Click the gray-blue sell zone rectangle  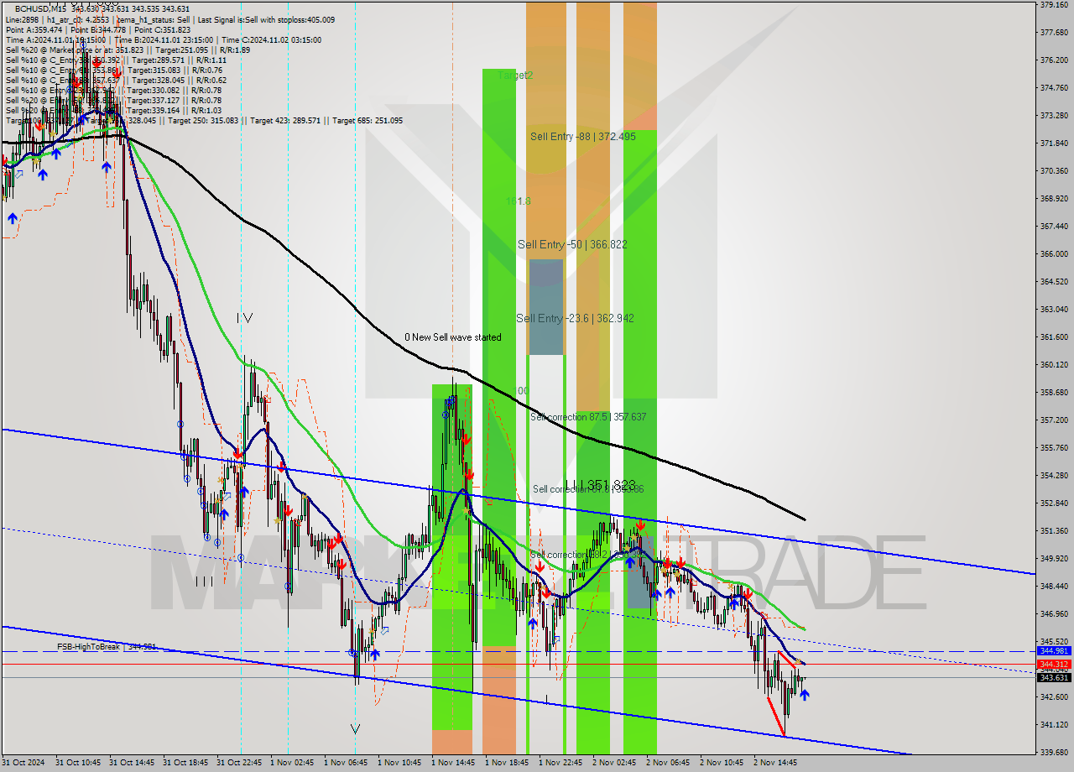pyautogui.click(x=546, y=307)
